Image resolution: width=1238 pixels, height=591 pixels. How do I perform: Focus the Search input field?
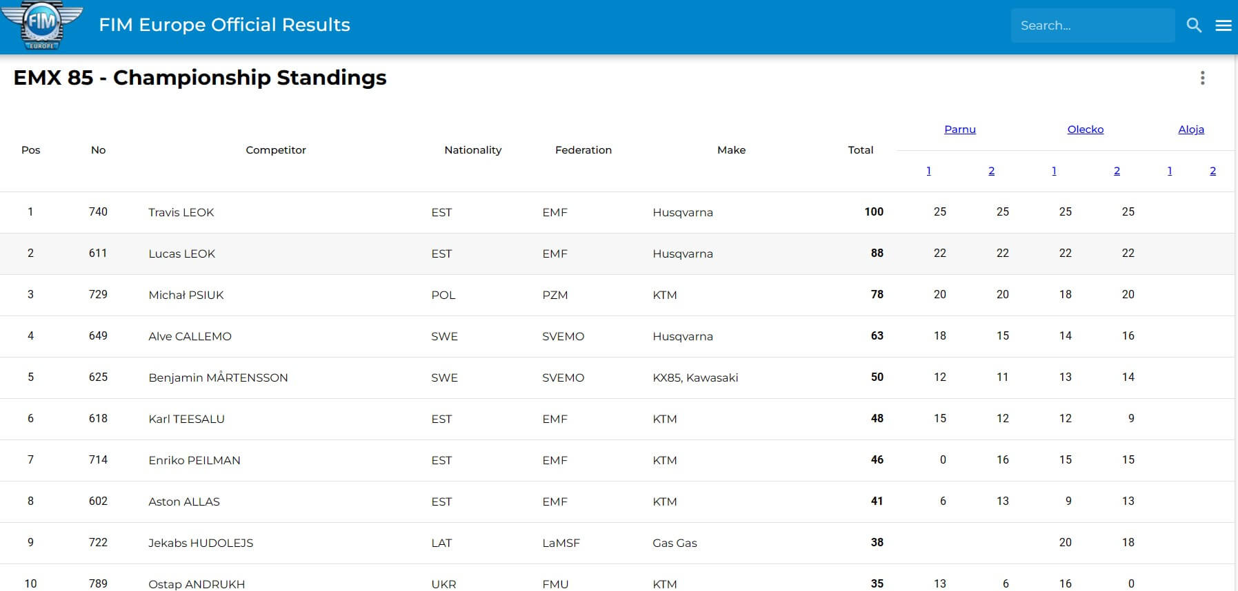(1092, 25)
